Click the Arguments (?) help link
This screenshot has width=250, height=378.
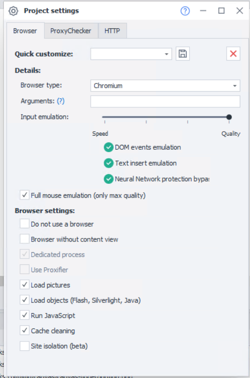pos(61,101)
